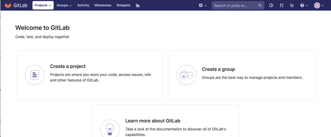The height and width of the screenshot is (137, 331).
Task: Click the Create a project card title
Action: (68, 66)
